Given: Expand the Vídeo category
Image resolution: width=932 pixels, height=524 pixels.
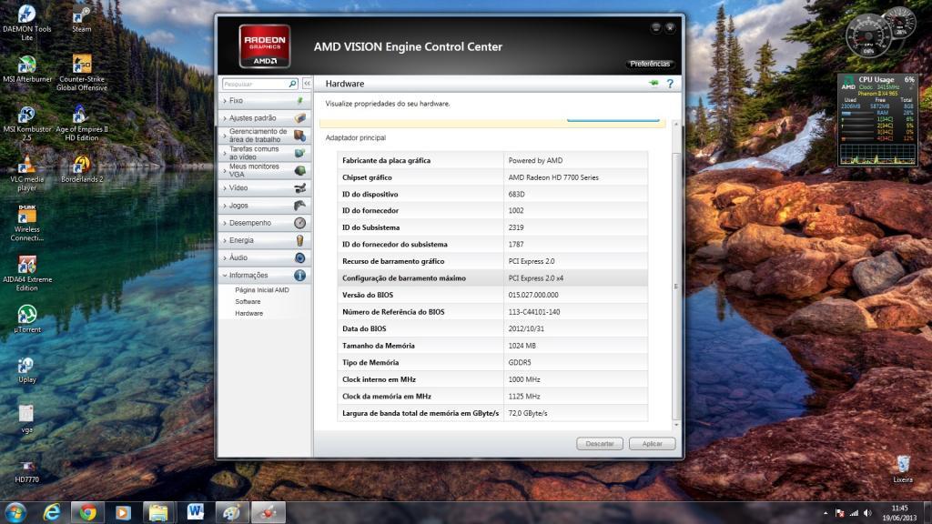Looking at the screenshot, I should pos(264,187).
